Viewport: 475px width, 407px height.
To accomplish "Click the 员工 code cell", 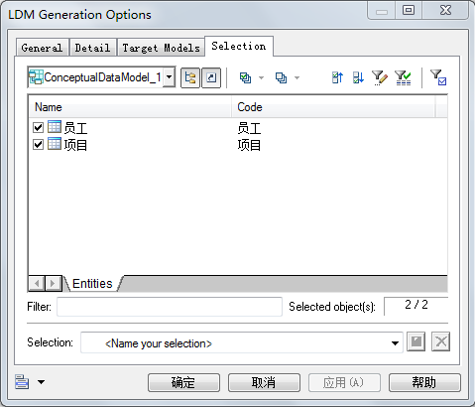I will (249, 128).
